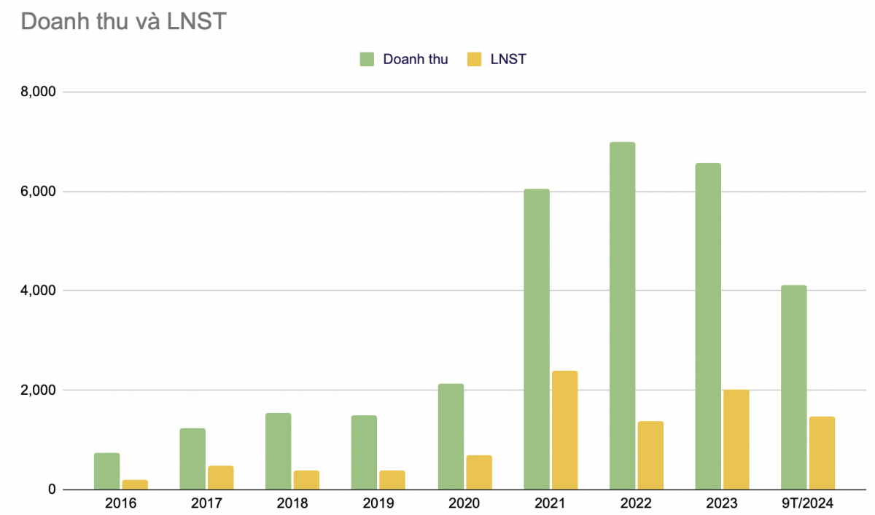Click the 0 y-axis label
875x515 pixels.
click(x=52, y=490)
